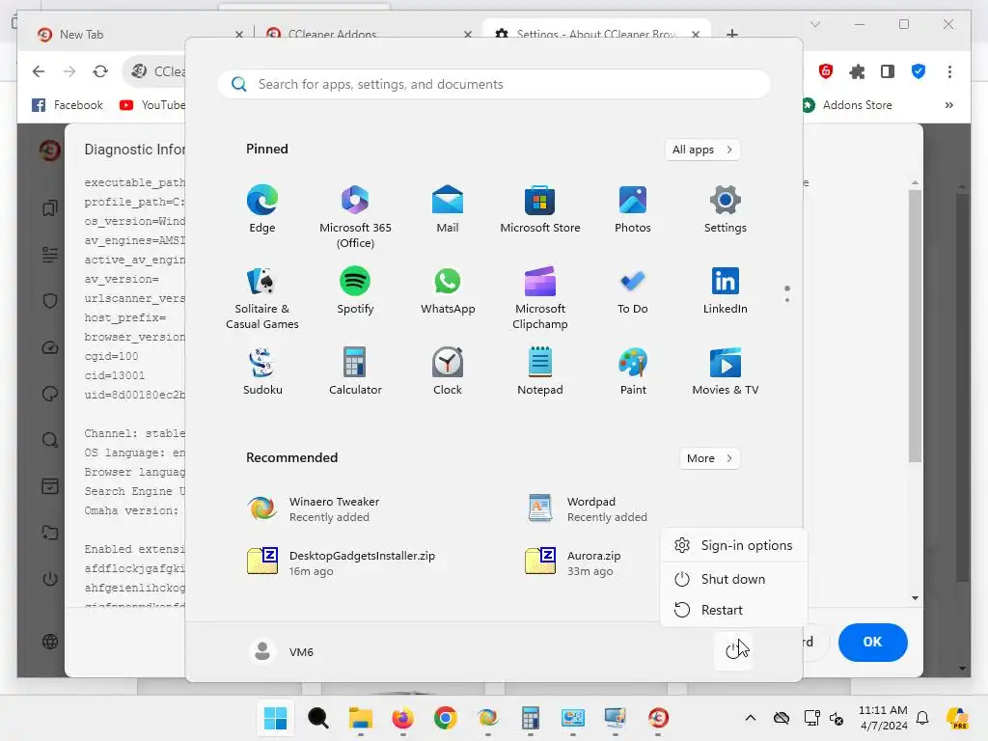Open a new browser tab with plus

731,34
